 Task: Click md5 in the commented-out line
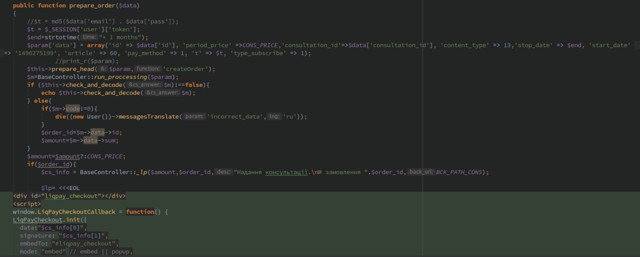[x=56, y=21]
